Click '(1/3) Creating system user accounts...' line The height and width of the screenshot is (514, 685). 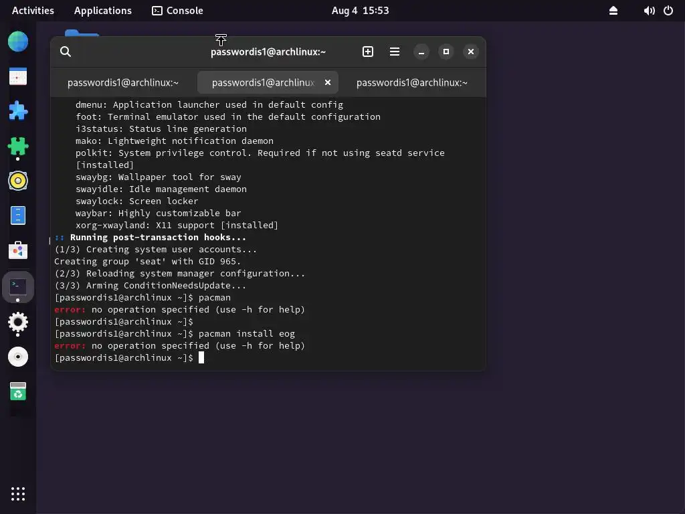[155, 250]
